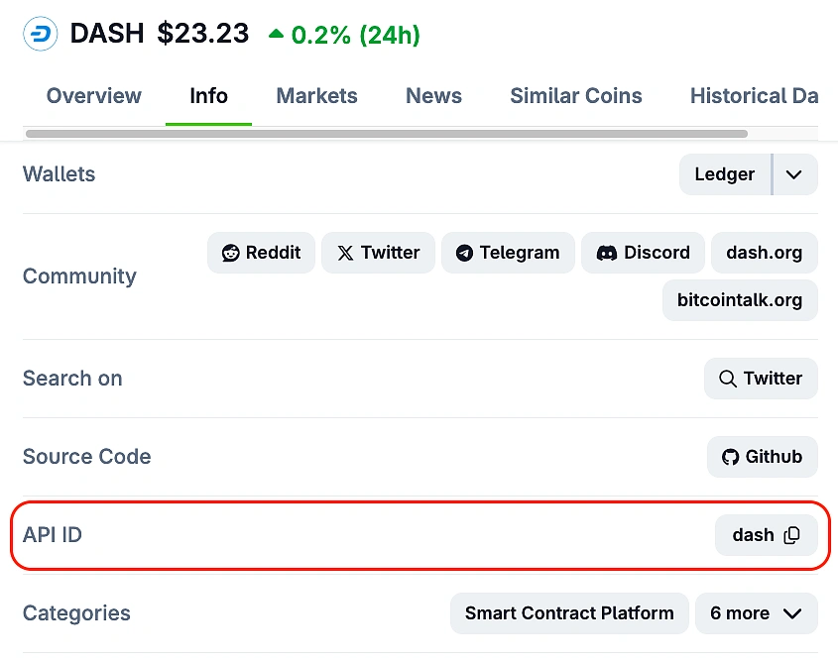Open the Twitter community link
Screen dimensions: 838x661
pyautogui.click(x=378, y=253)
